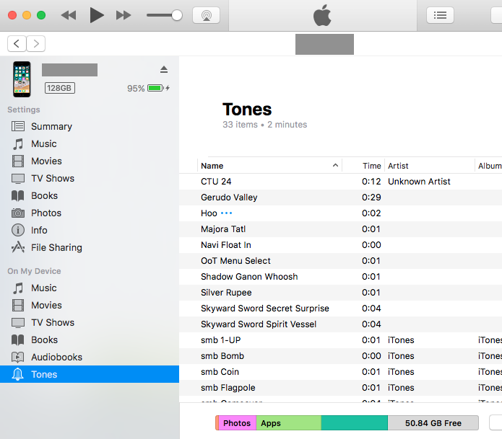Click the rewind previous track button
The width and height of the screenshot is (502, 439).
[69, 15]
